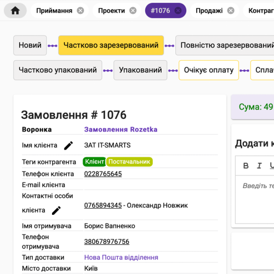Click the Замовлення # 1076 heading
This screenshot has height=274, width=274.
[73, 115]
